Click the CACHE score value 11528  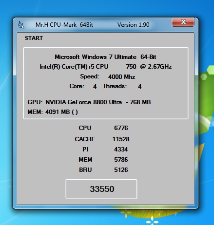tap(121, 139)
